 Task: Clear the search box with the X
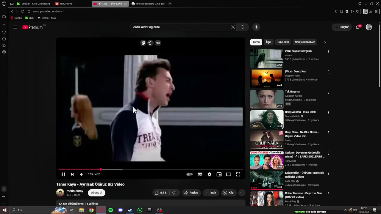[x=233, y=27]
